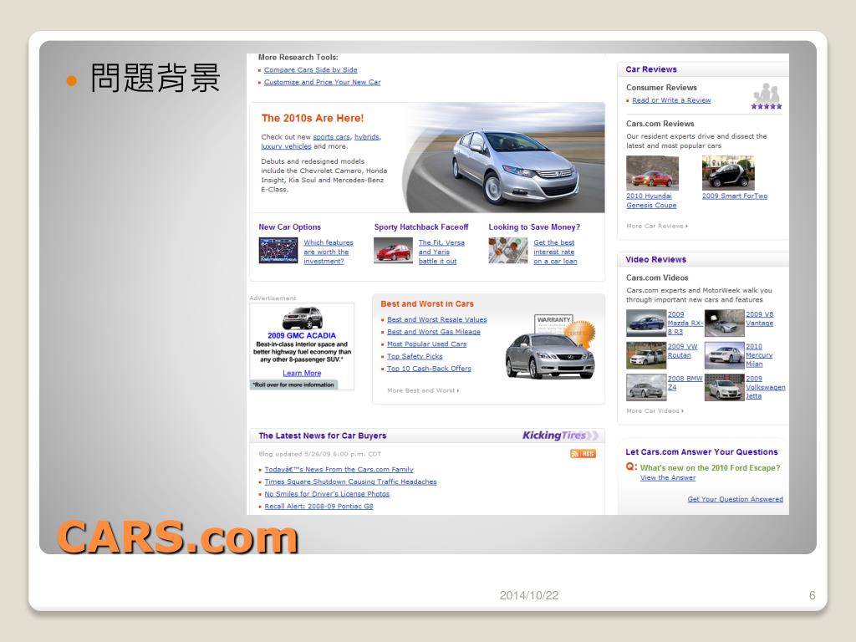
Task: Select the Car Reviews panel header
Action: (x=703, y=69)
